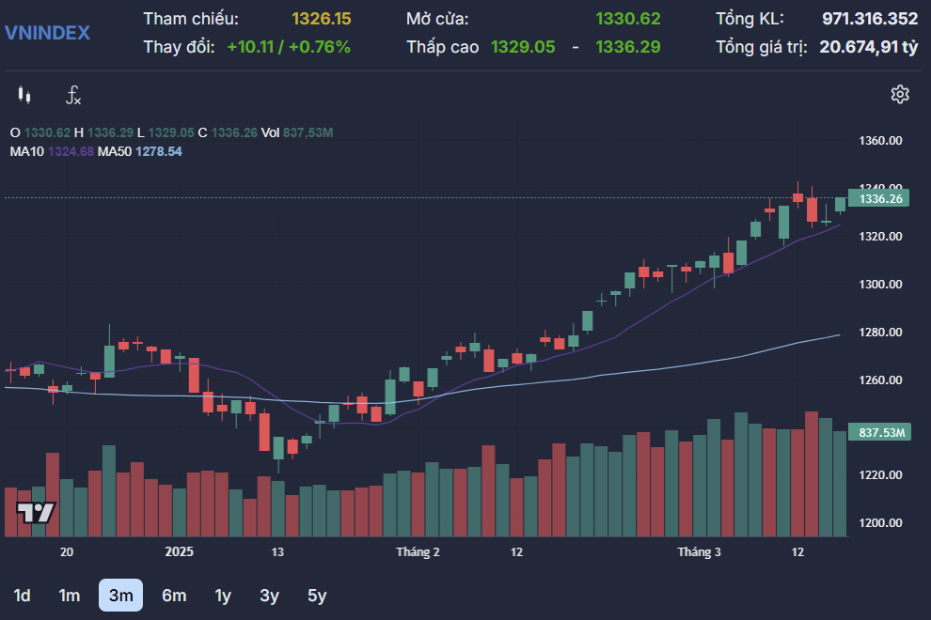Click the Tháng 3 date axis label

699,552
